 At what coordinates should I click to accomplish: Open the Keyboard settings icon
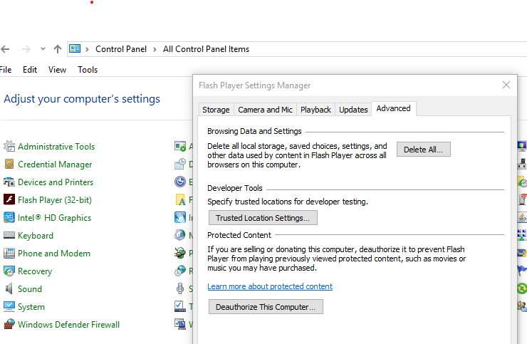(x=9, y=236)
